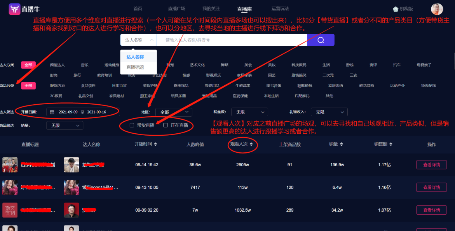Image resolution: width=455 pixels, height=231 pixels.
Task: Click the end date 2021-09-16 field
Action: 97,112
